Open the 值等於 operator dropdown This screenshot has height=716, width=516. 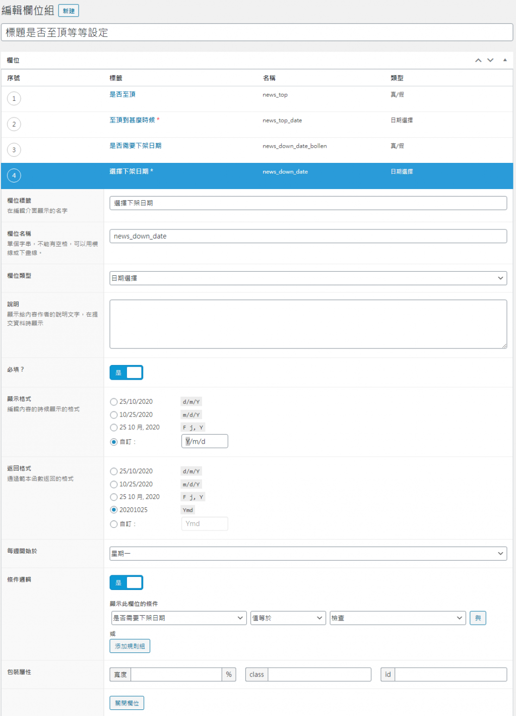coord(288,618)
